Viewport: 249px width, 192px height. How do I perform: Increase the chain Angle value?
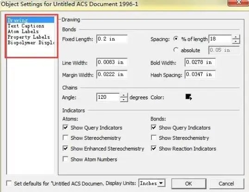[x=124, y=96]
